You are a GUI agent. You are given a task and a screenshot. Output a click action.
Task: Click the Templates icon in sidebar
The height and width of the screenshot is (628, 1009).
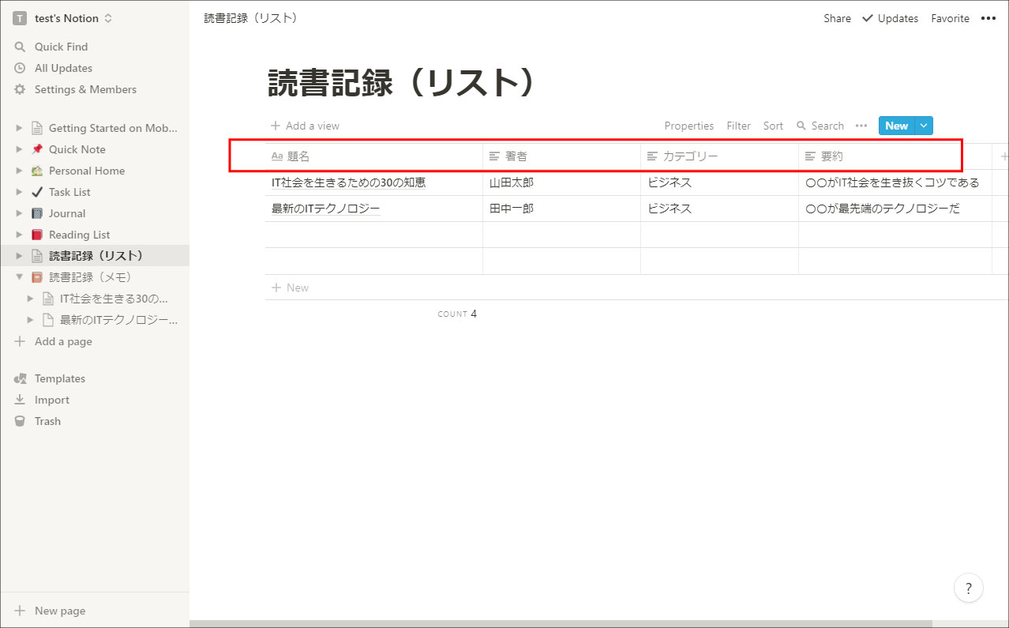(20, 378)
